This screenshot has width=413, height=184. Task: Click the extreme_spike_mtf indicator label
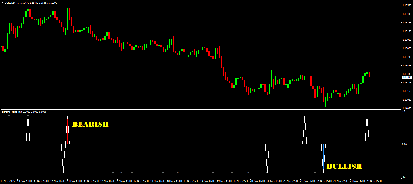12,112
